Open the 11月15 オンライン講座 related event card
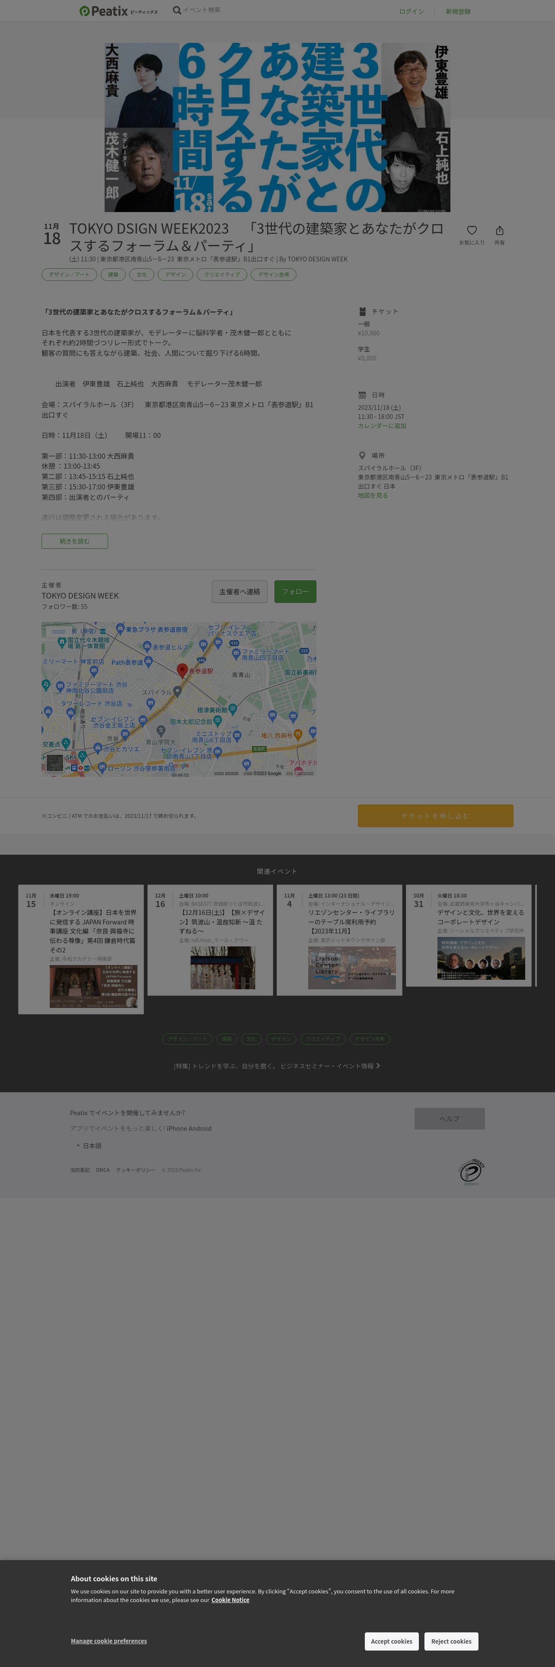555x1667 pixels. coord(81,949)
